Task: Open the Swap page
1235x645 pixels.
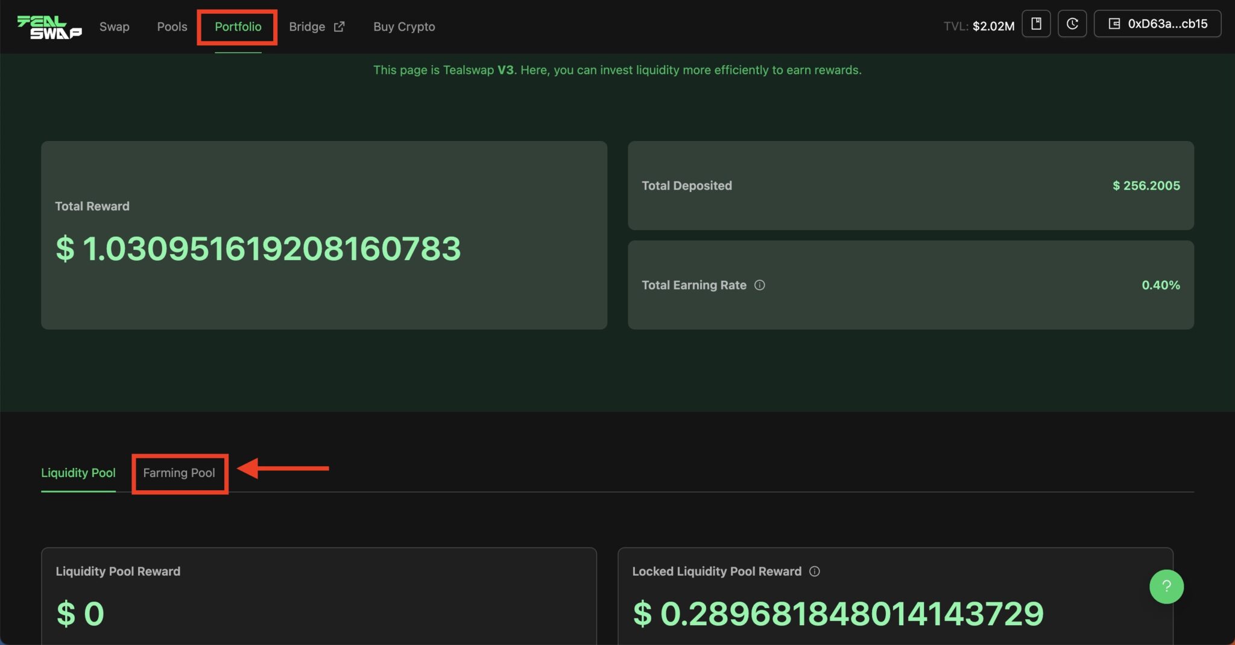Action: pyautogui.click(x=114, y=26)
